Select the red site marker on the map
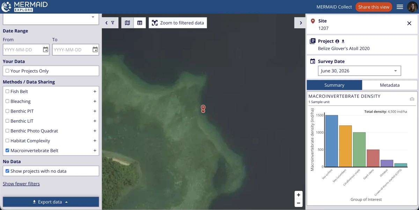Image resolution: width=419 pixels, height=210 pixels. (203, 109)
